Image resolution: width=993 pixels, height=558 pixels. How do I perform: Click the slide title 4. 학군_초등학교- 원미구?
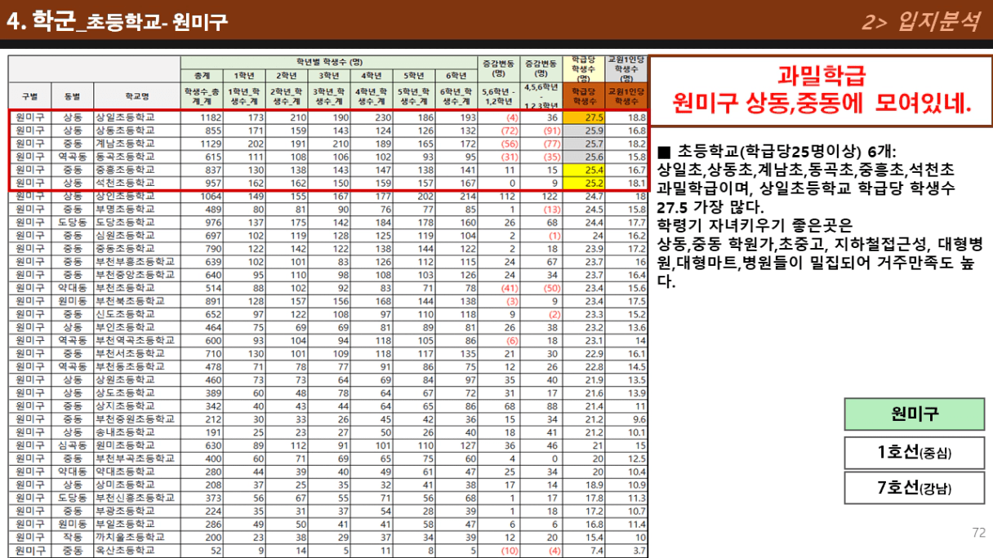[118, 22]
